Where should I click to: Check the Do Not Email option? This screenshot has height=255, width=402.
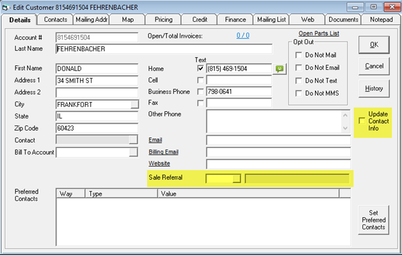299,68
